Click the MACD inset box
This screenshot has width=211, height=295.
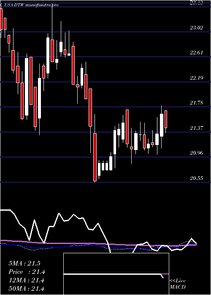116,274
